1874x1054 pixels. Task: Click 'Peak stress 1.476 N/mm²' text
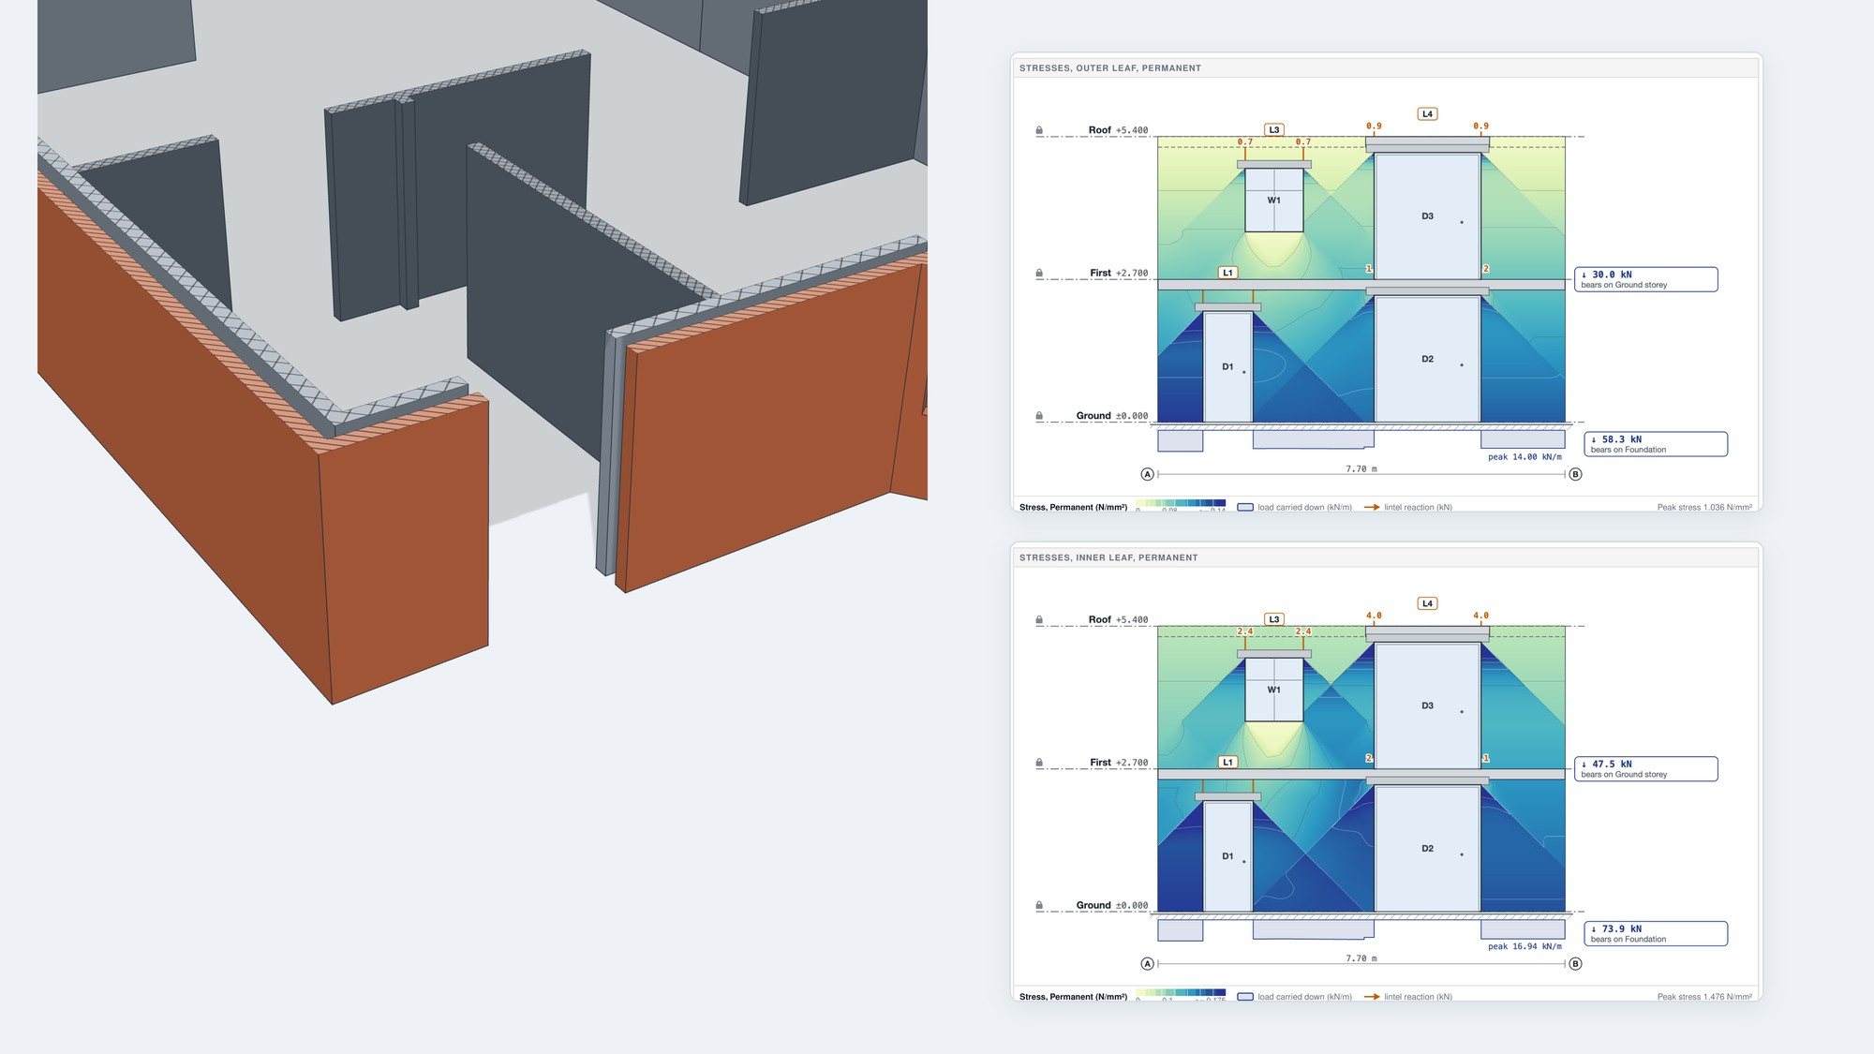[x=1704, y=996]
